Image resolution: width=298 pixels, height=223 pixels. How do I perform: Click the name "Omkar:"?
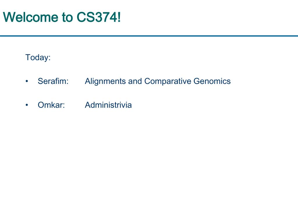tap(51, 105)
